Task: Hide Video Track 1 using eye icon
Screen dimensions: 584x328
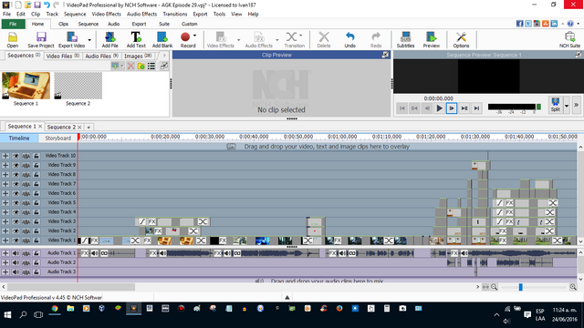Action: (16, 241)
